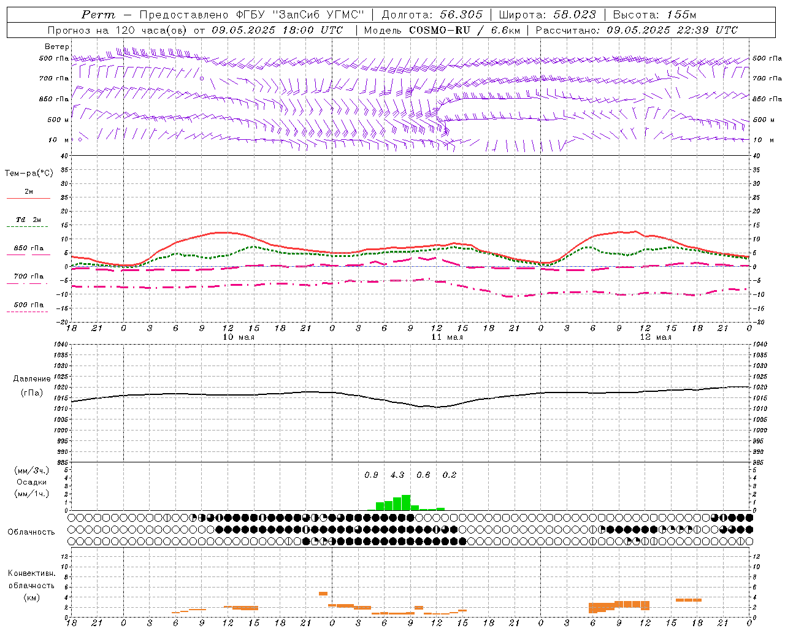Click the 12 мая date label

pyautogui.click(x=656, y=337)
